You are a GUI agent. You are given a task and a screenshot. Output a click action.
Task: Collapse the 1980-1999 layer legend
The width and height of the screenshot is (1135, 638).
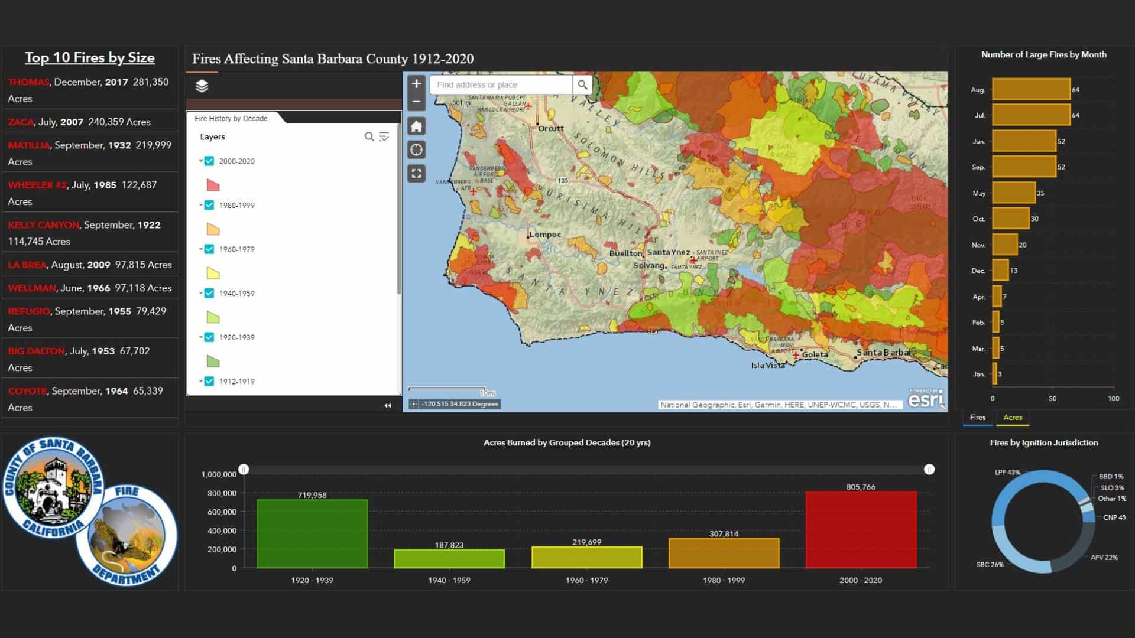200,205
